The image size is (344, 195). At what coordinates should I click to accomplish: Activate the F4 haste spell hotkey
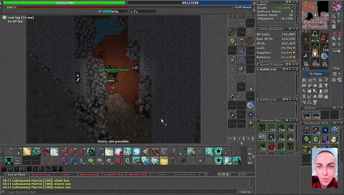[x=37, y=151]
